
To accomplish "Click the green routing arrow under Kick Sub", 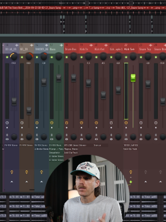I will tap(131, 182).
